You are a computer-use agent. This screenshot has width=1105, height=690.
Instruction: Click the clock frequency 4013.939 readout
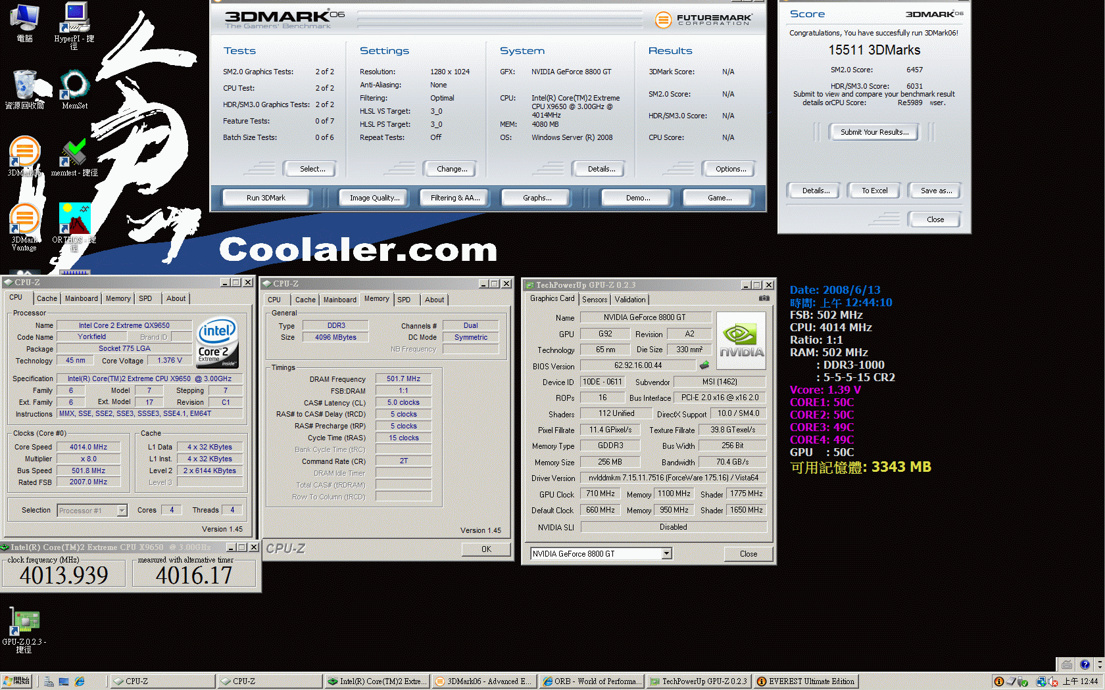point(64,575)
